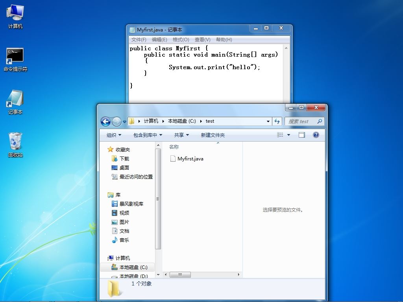
Task: Click the Notepad title bar icon
Action: point(132,30)
